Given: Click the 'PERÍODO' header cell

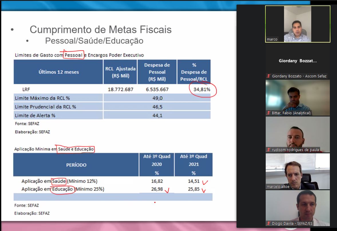Looking at the screenshot, I should point(76,165).
